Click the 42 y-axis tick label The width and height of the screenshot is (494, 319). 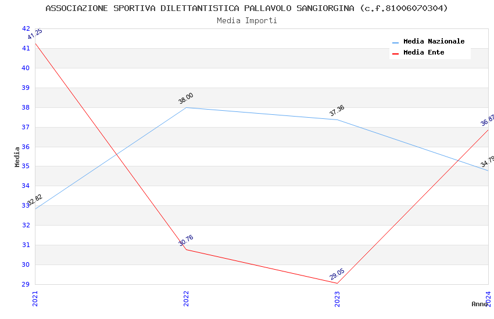click(x=26, y=28)
